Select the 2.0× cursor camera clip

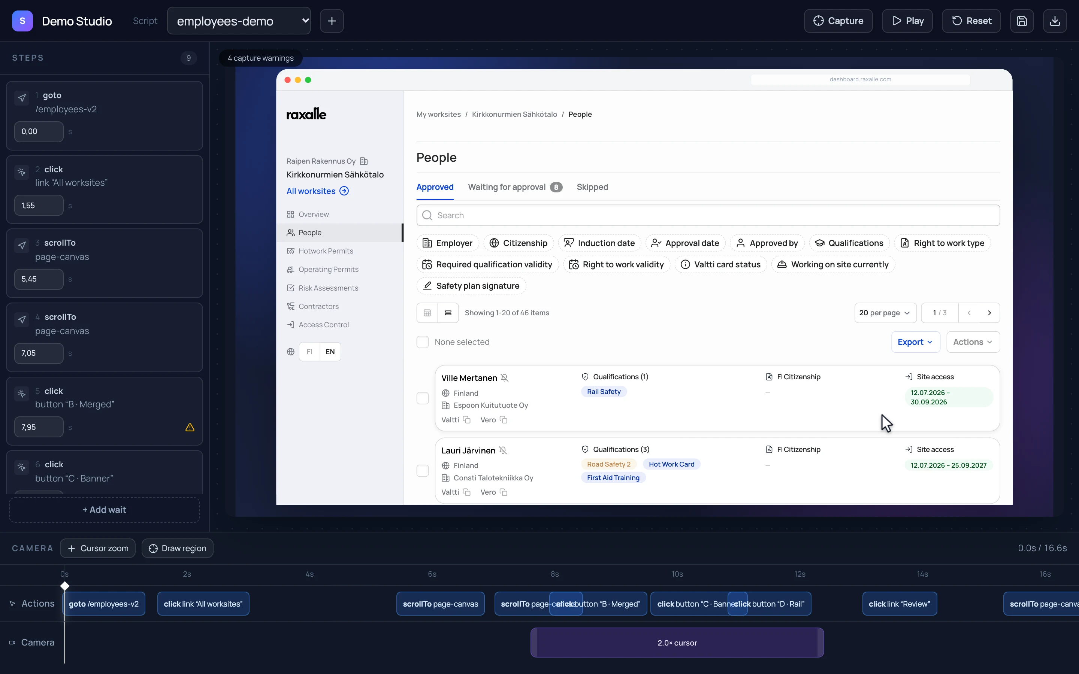(677, 643)
